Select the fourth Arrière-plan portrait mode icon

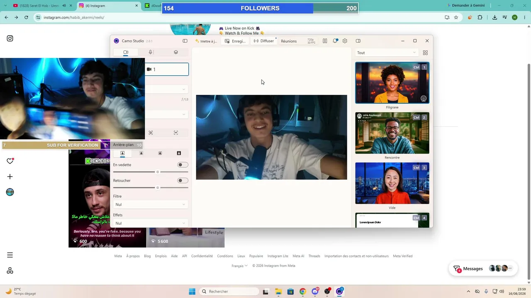pos(179,153)
